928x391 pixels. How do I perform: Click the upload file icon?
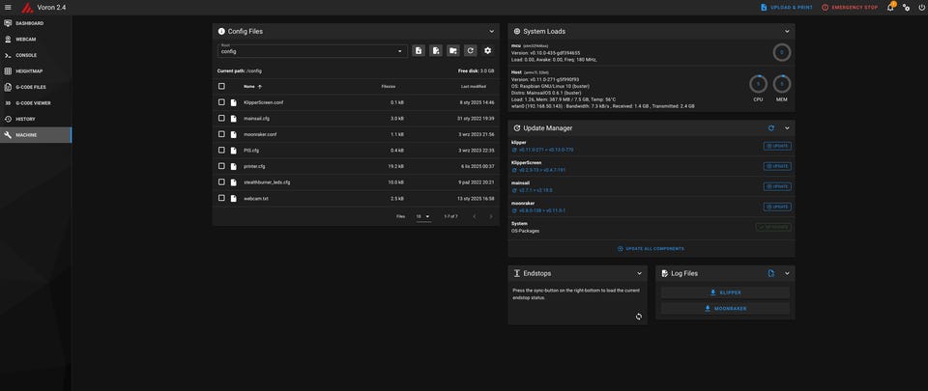419,51
